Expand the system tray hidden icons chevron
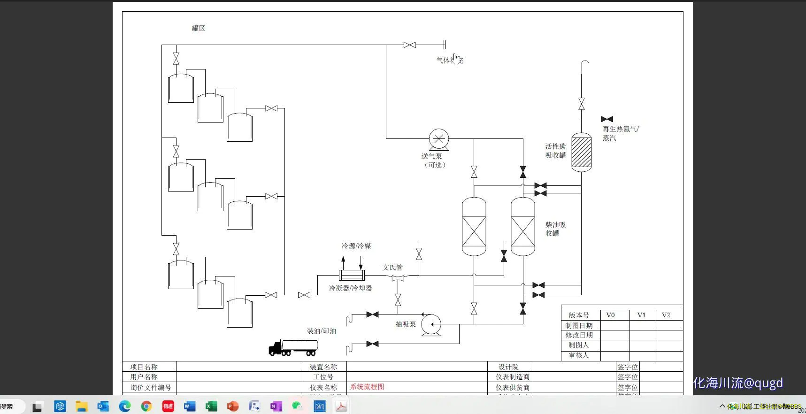The height and width of the screenshot is (414, 806). point(722,406)
